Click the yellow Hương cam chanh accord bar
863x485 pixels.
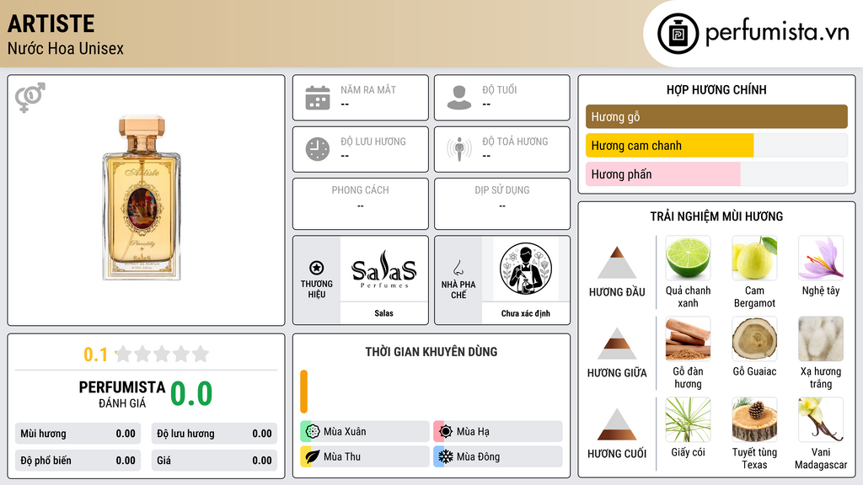669,146
